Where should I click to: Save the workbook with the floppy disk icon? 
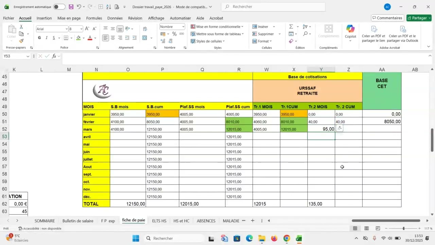pos(71,7)
